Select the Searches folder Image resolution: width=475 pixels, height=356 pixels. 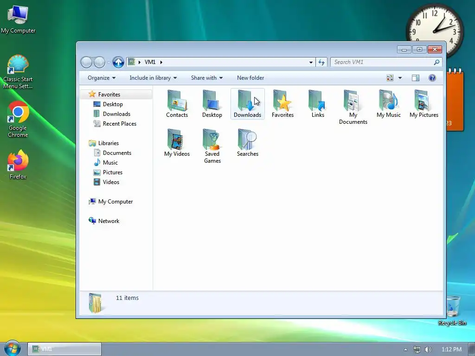[248, 143]
